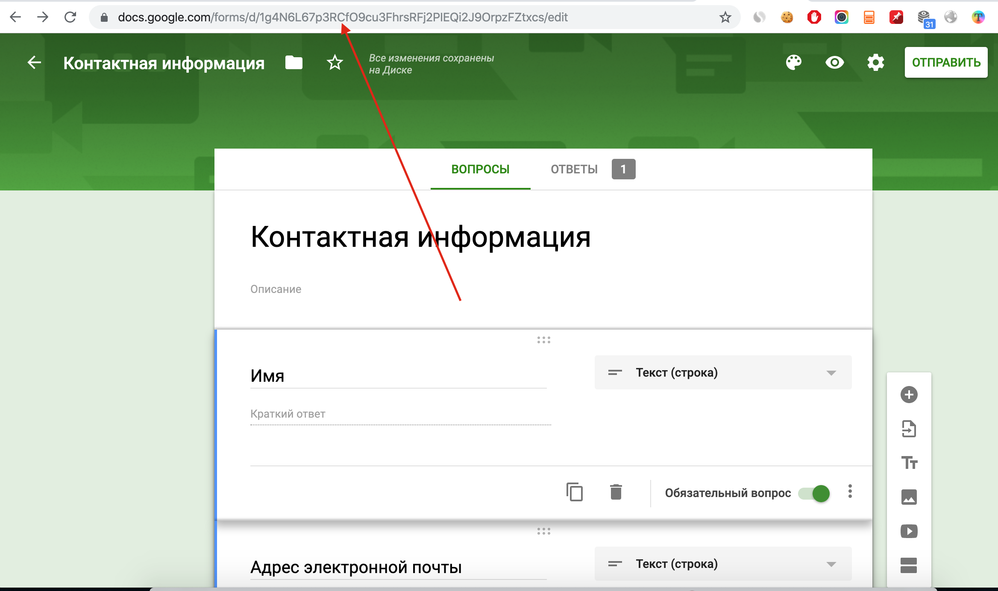Open the red stop-hand adblock extension
The height and width of the screenshot is (591, 998).
coord(814,17)
